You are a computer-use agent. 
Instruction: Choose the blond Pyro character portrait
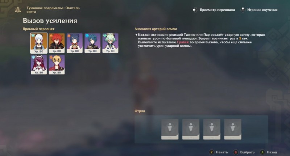pyautogui.click(x=57, y=65)
